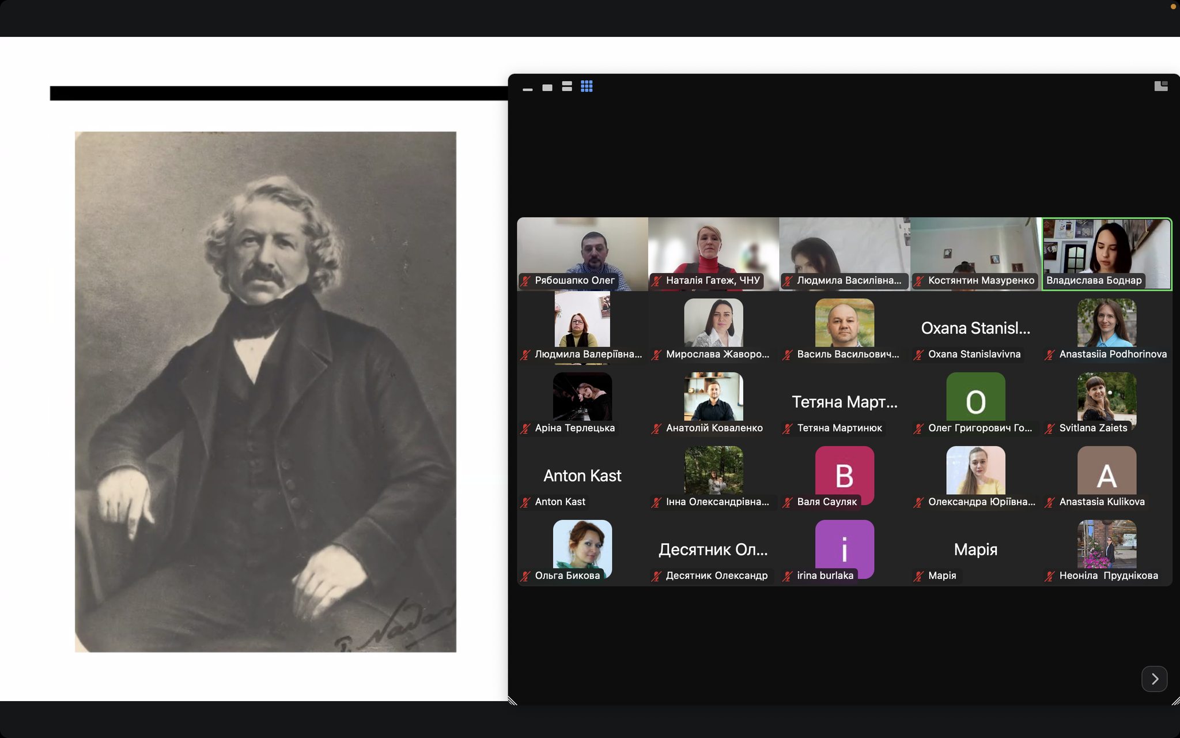
Task: Click muted mic icon beside Аріна Терлецька
Action: pos(525,428)
